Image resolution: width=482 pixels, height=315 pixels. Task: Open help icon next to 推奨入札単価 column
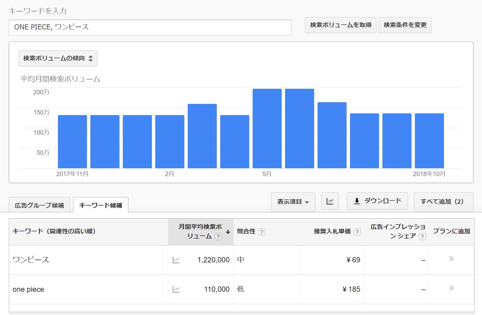tap(357, 232)
